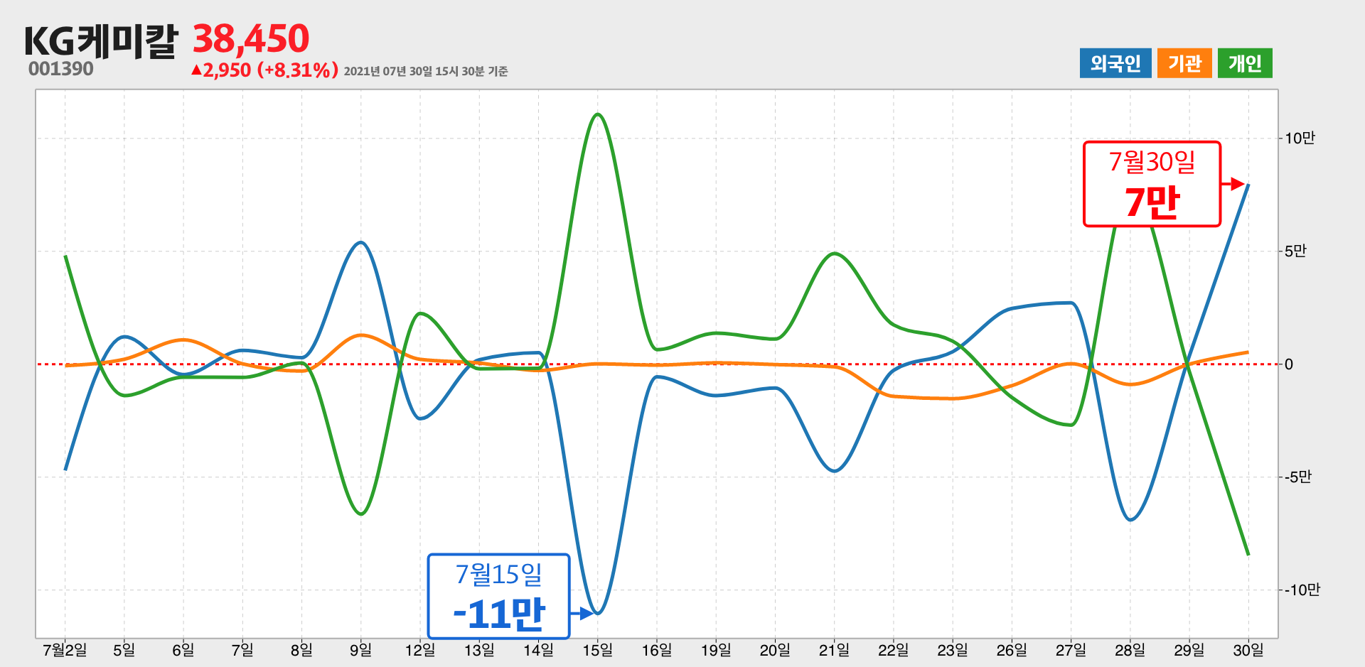Click the blue line trough on 28일
Screen dimensions: 1365x667
coord(1130,520)
